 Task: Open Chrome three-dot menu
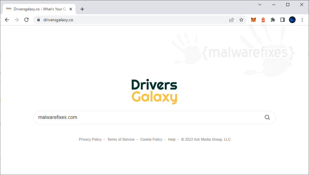[302, 20]
